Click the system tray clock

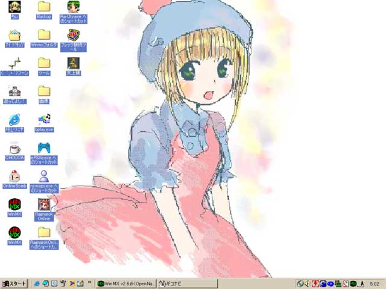point(374,283)
